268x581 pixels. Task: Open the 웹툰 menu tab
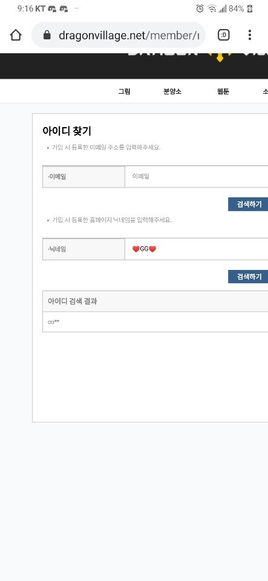[x=223, y=91]
